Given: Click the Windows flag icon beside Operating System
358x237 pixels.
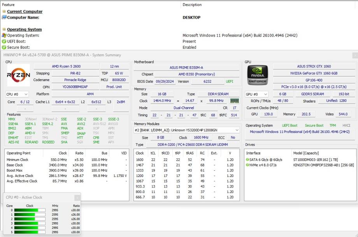Looking at the screenshot, I should pyautogui.click(x=4, y=35).
